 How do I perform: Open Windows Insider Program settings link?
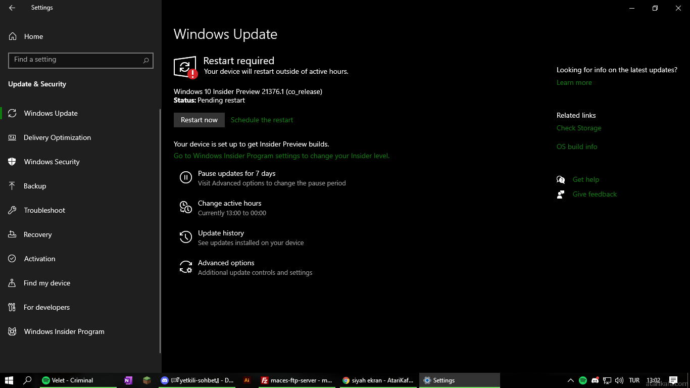point(281,156)
